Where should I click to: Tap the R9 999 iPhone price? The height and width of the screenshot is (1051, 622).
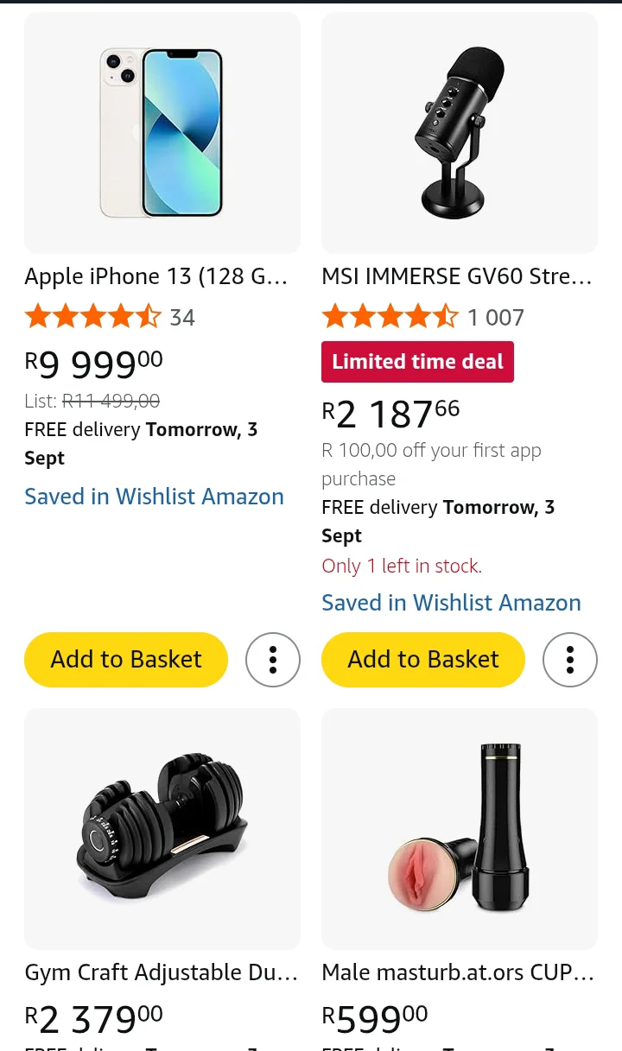pyautogui.click(x=93, y=364)
